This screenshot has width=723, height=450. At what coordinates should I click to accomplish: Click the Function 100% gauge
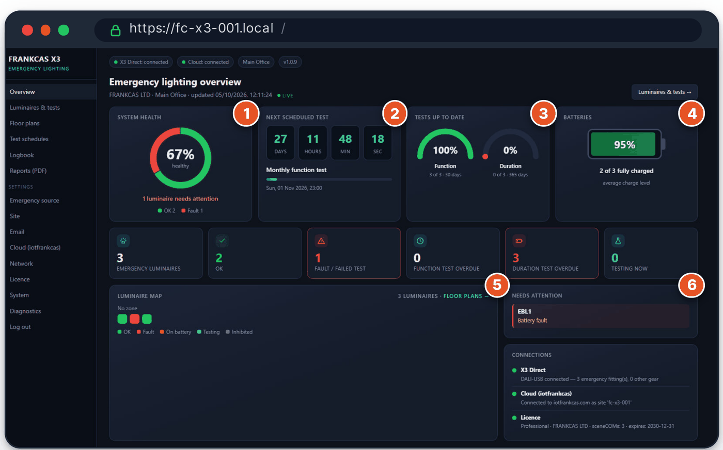coord(445,145)
